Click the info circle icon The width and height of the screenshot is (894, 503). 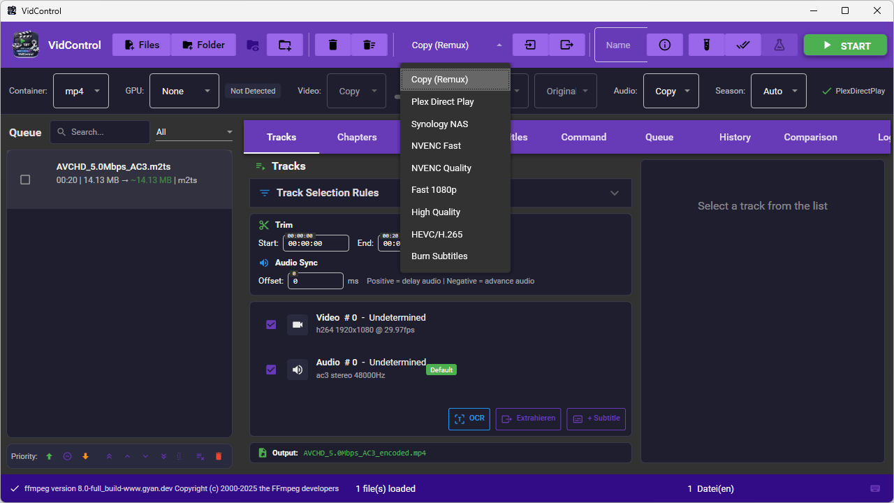click(665, 45)
